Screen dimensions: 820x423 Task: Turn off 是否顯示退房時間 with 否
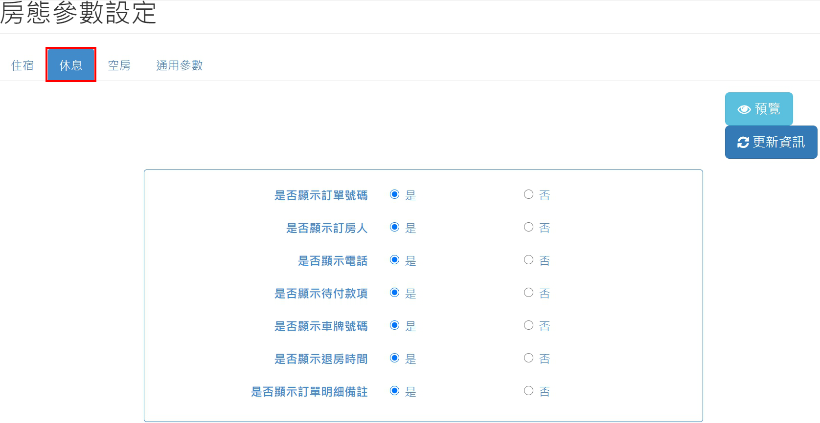tap(528, 358)
